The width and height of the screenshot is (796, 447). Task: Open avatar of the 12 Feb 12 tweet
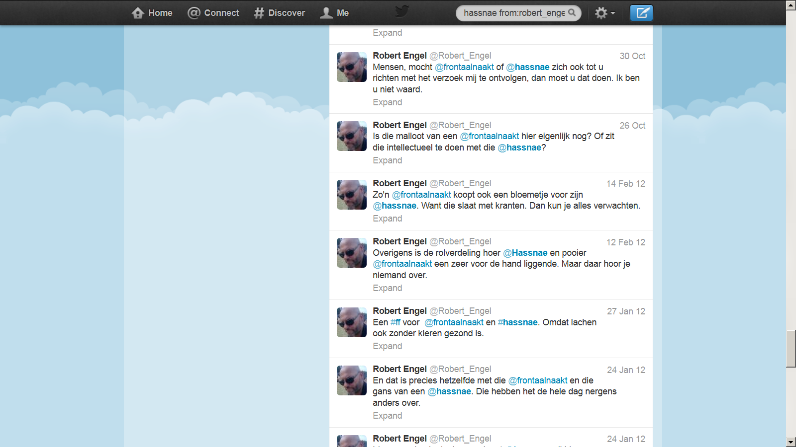(x=352, y=253)
